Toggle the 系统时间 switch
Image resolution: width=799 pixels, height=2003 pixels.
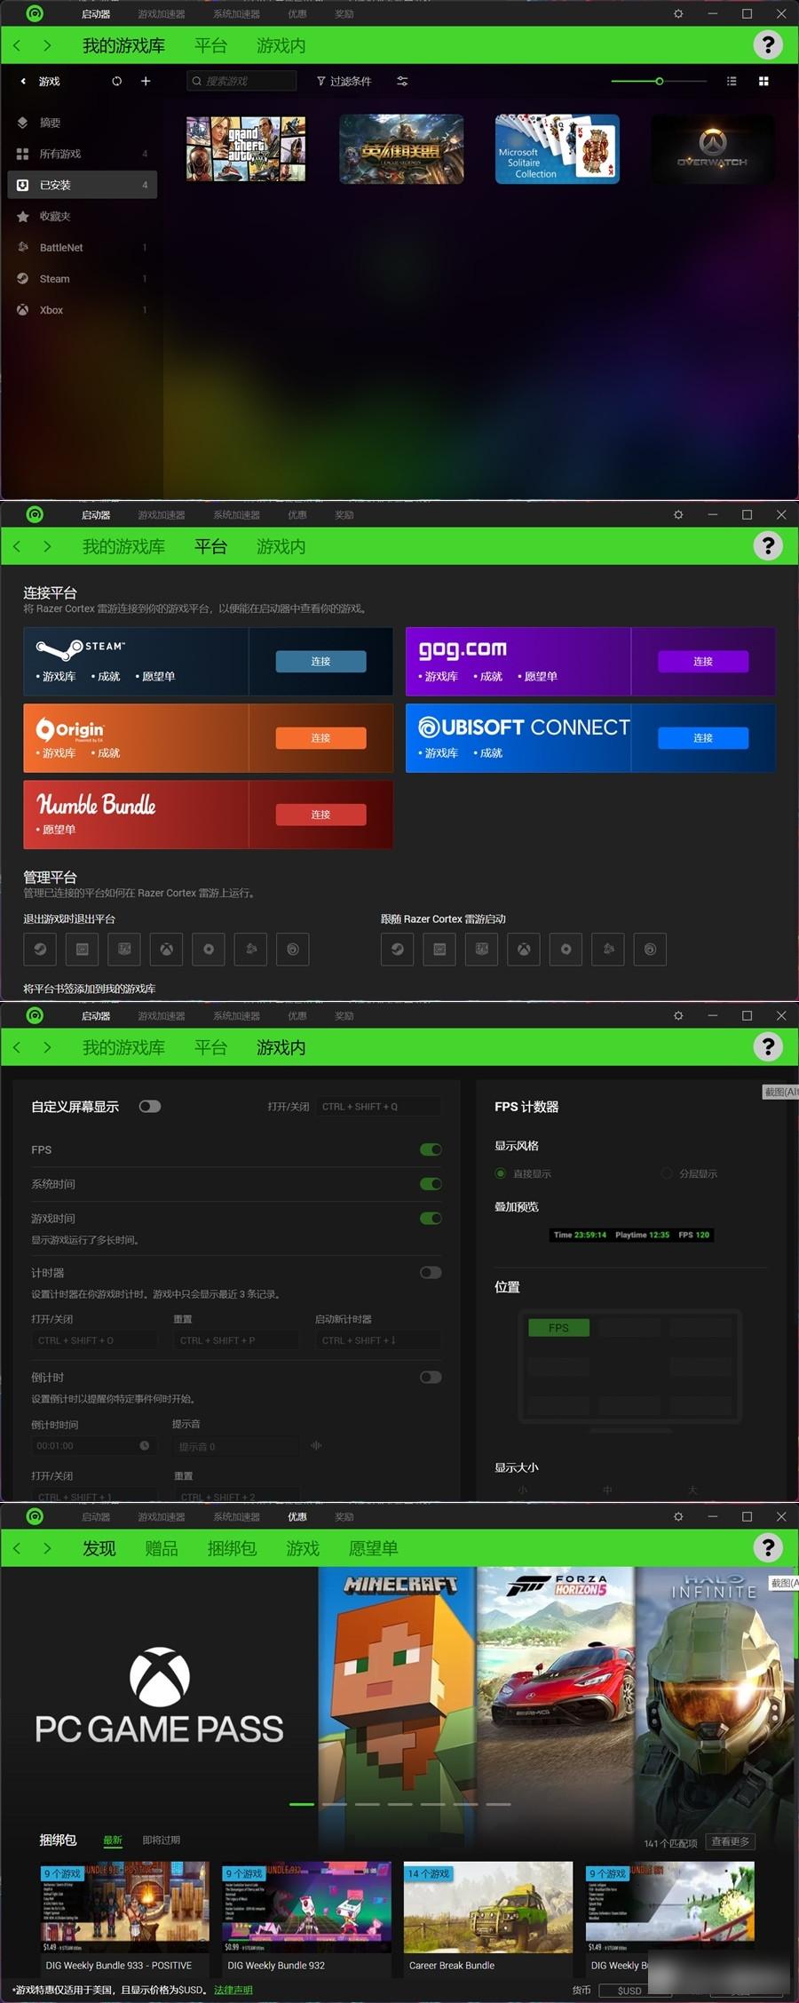pyautogui.click(x=431, y=1183)
